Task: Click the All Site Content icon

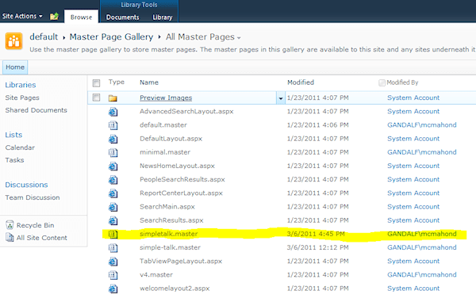Action: 10,238
